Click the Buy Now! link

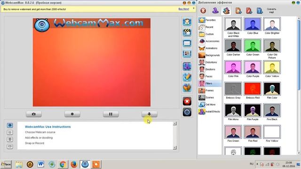184,9
